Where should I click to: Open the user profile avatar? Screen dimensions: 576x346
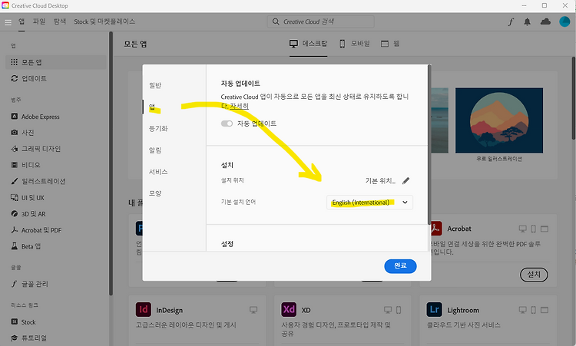[x=564, y=21]
